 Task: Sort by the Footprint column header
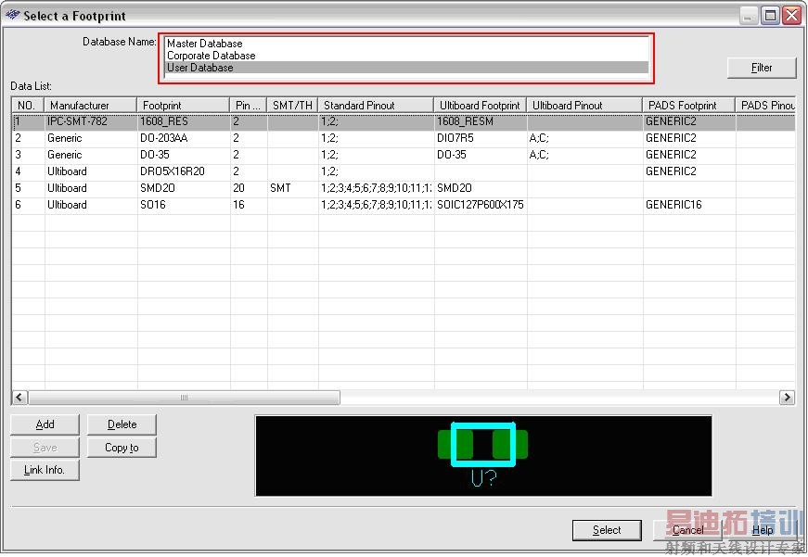tap(183, 105)
